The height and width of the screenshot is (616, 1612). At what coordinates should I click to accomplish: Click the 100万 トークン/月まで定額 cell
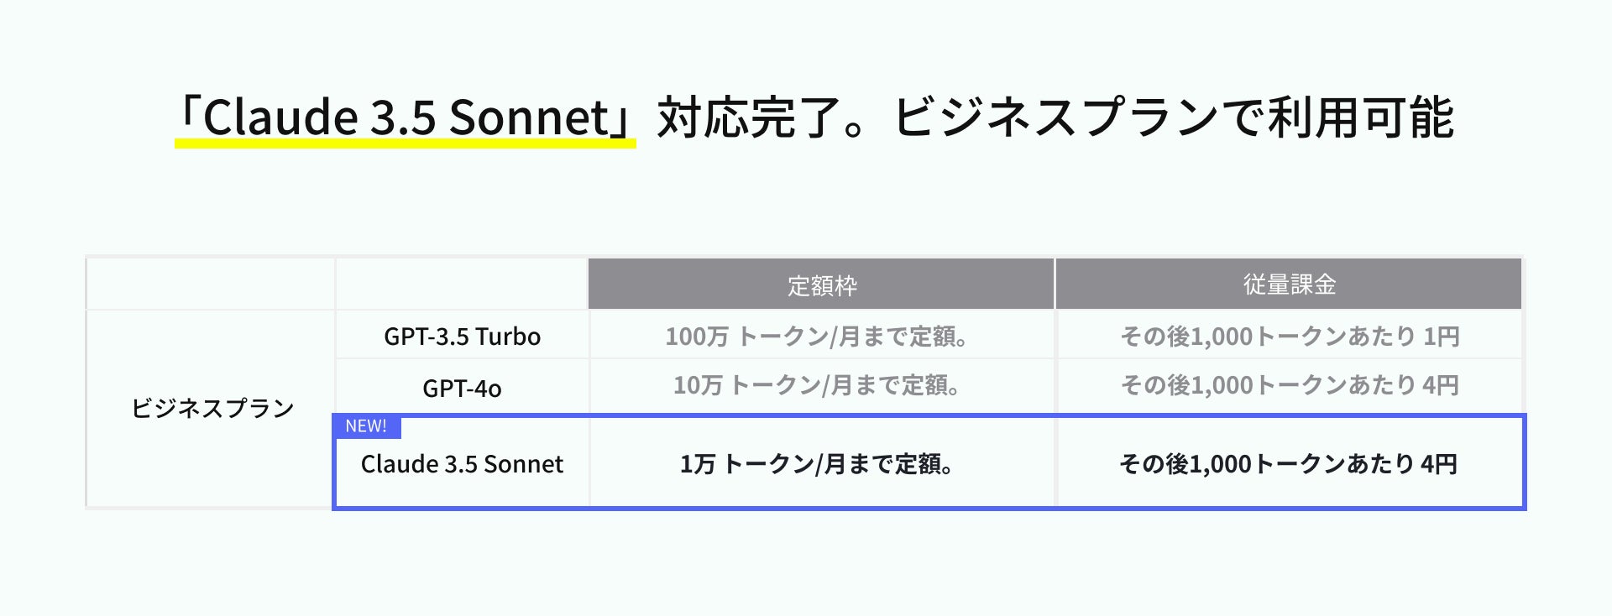click(x=817, y=337)
